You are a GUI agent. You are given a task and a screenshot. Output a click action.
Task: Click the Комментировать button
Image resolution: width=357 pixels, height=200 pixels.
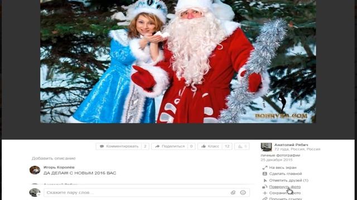[x=123, y=146]
